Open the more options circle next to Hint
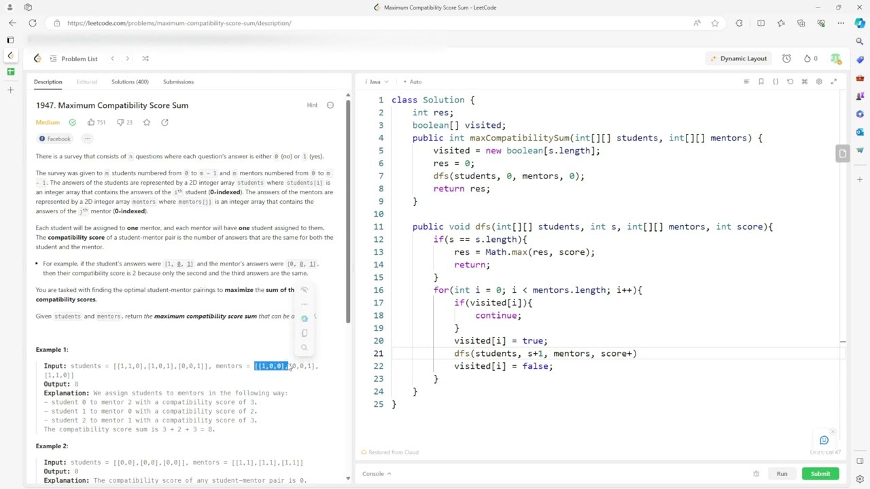 [x=330, y=105]
